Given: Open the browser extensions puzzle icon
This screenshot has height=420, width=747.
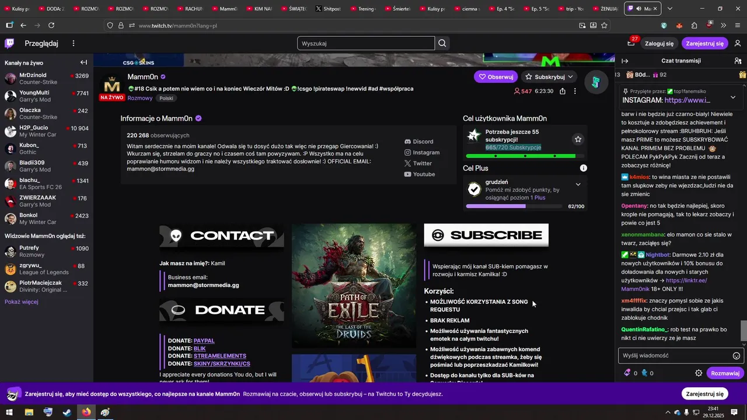Looking at the screenshot, I should [694, 25].
